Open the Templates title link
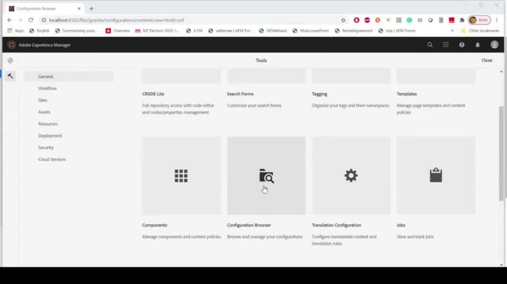Image resolution: width=507 pixels, height=284 pixels. click(407, 94)
